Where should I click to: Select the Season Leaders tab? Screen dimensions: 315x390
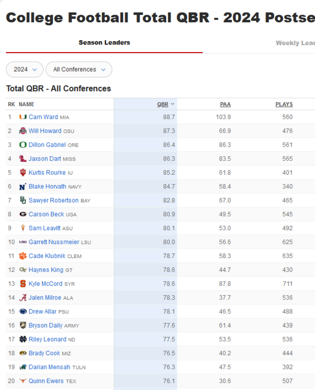[x=104, y=43]
